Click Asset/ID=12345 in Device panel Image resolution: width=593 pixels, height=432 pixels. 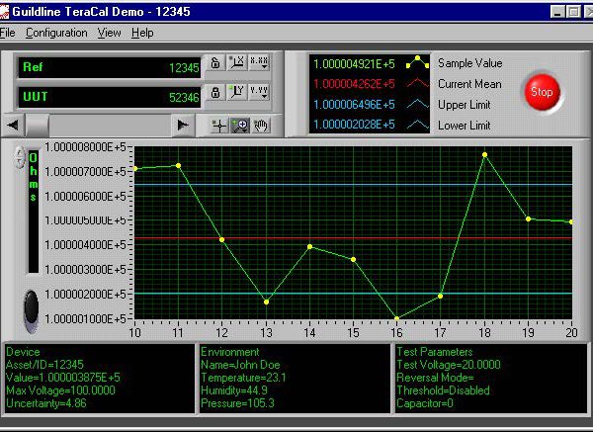[x=44, y=365]
